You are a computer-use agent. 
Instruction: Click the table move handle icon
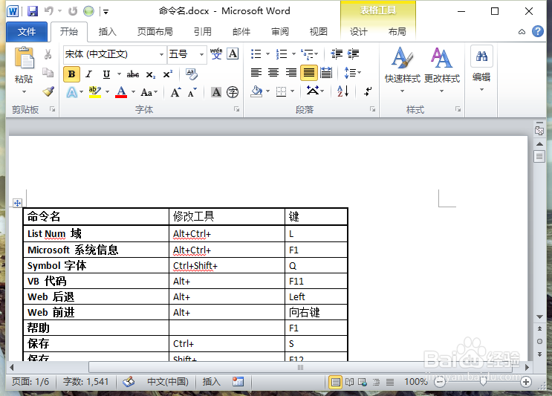(x=17, y=203)
